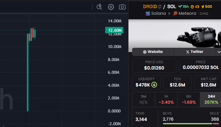Select the 24H stats tab
The image size is (221, 127).
click(x=211, y=99)
